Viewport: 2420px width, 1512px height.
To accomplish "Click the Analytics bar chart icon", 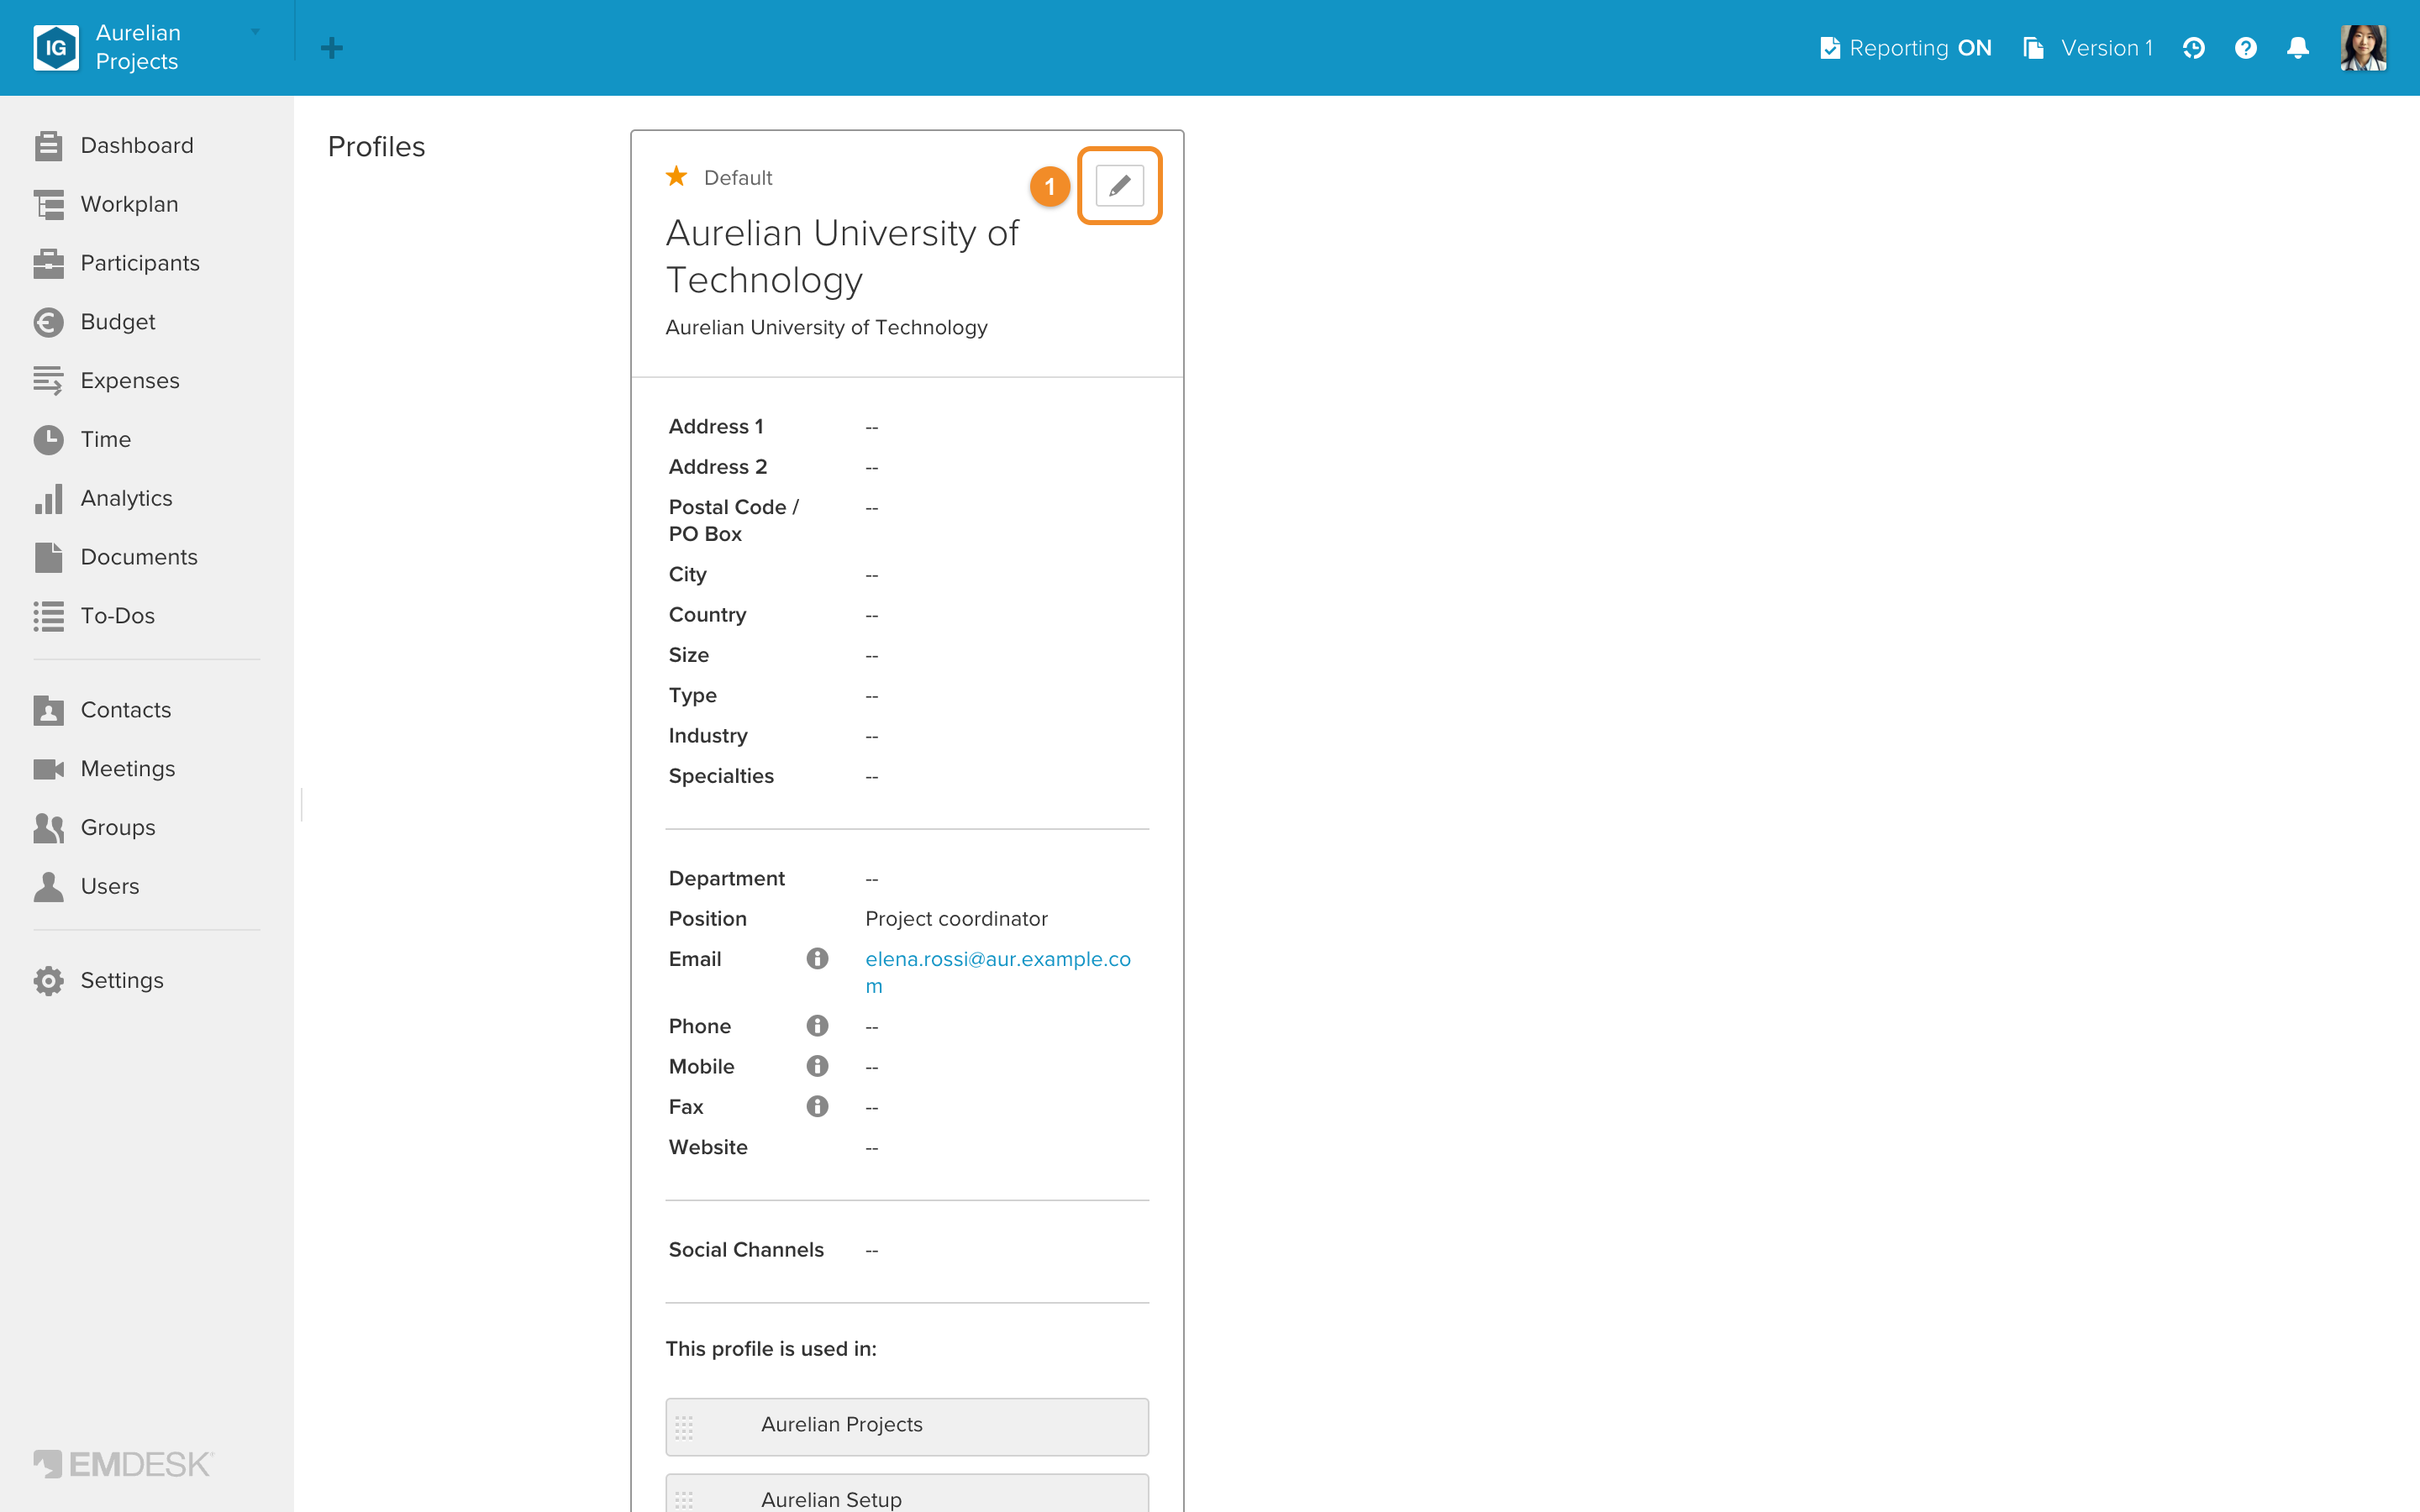I will (48, 498).
